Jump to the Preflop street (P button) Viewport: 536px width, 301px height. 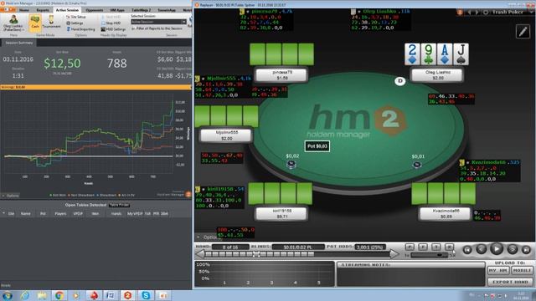point(410,247)
